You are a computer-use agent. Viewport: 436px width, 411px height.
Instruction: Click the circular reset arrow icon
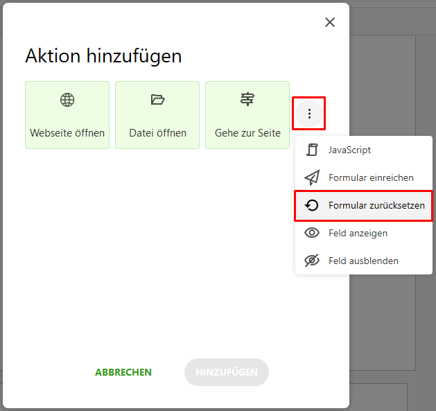312,205
